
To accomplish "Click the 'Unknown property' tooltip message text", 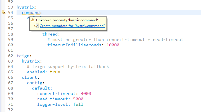I will [67, 20].
